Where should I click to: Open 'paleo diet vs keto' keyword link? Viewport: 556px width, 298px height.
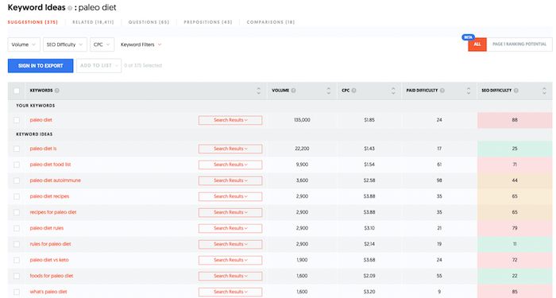point(49,260)
